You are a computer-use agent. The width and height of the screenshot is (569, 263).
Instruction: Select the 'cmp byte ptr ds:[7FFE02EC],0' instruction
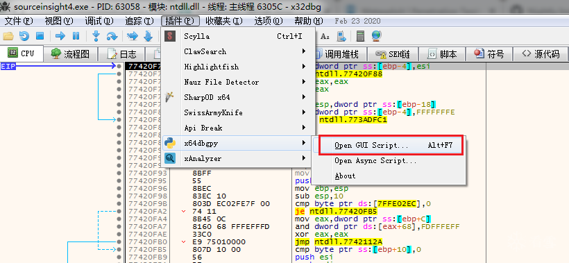[x=363, y=203]
